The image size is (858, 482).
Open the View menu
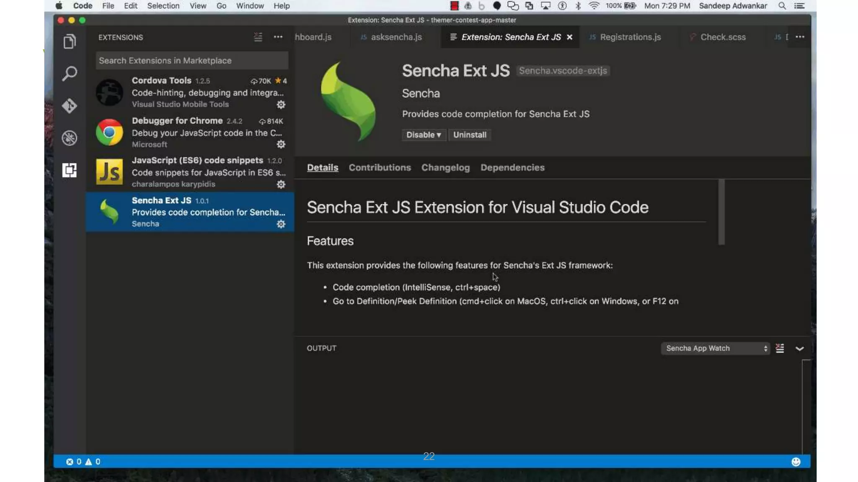[x=198, y=6]
